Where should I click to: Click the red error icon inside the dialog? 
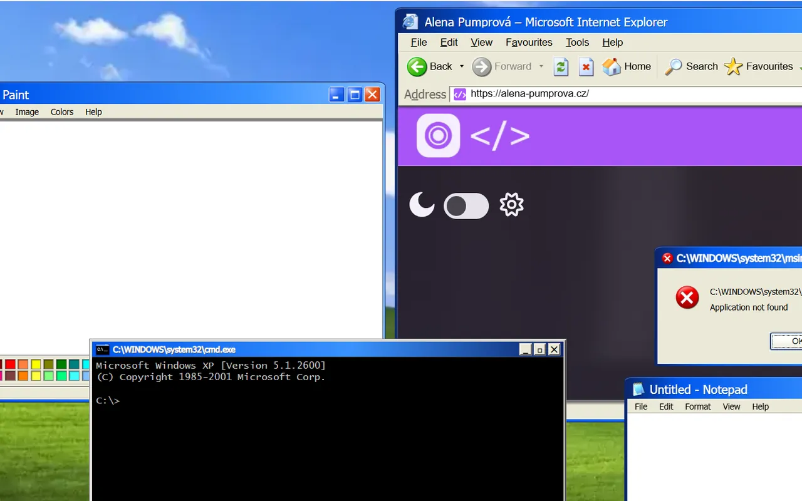(x=687, y=297)
